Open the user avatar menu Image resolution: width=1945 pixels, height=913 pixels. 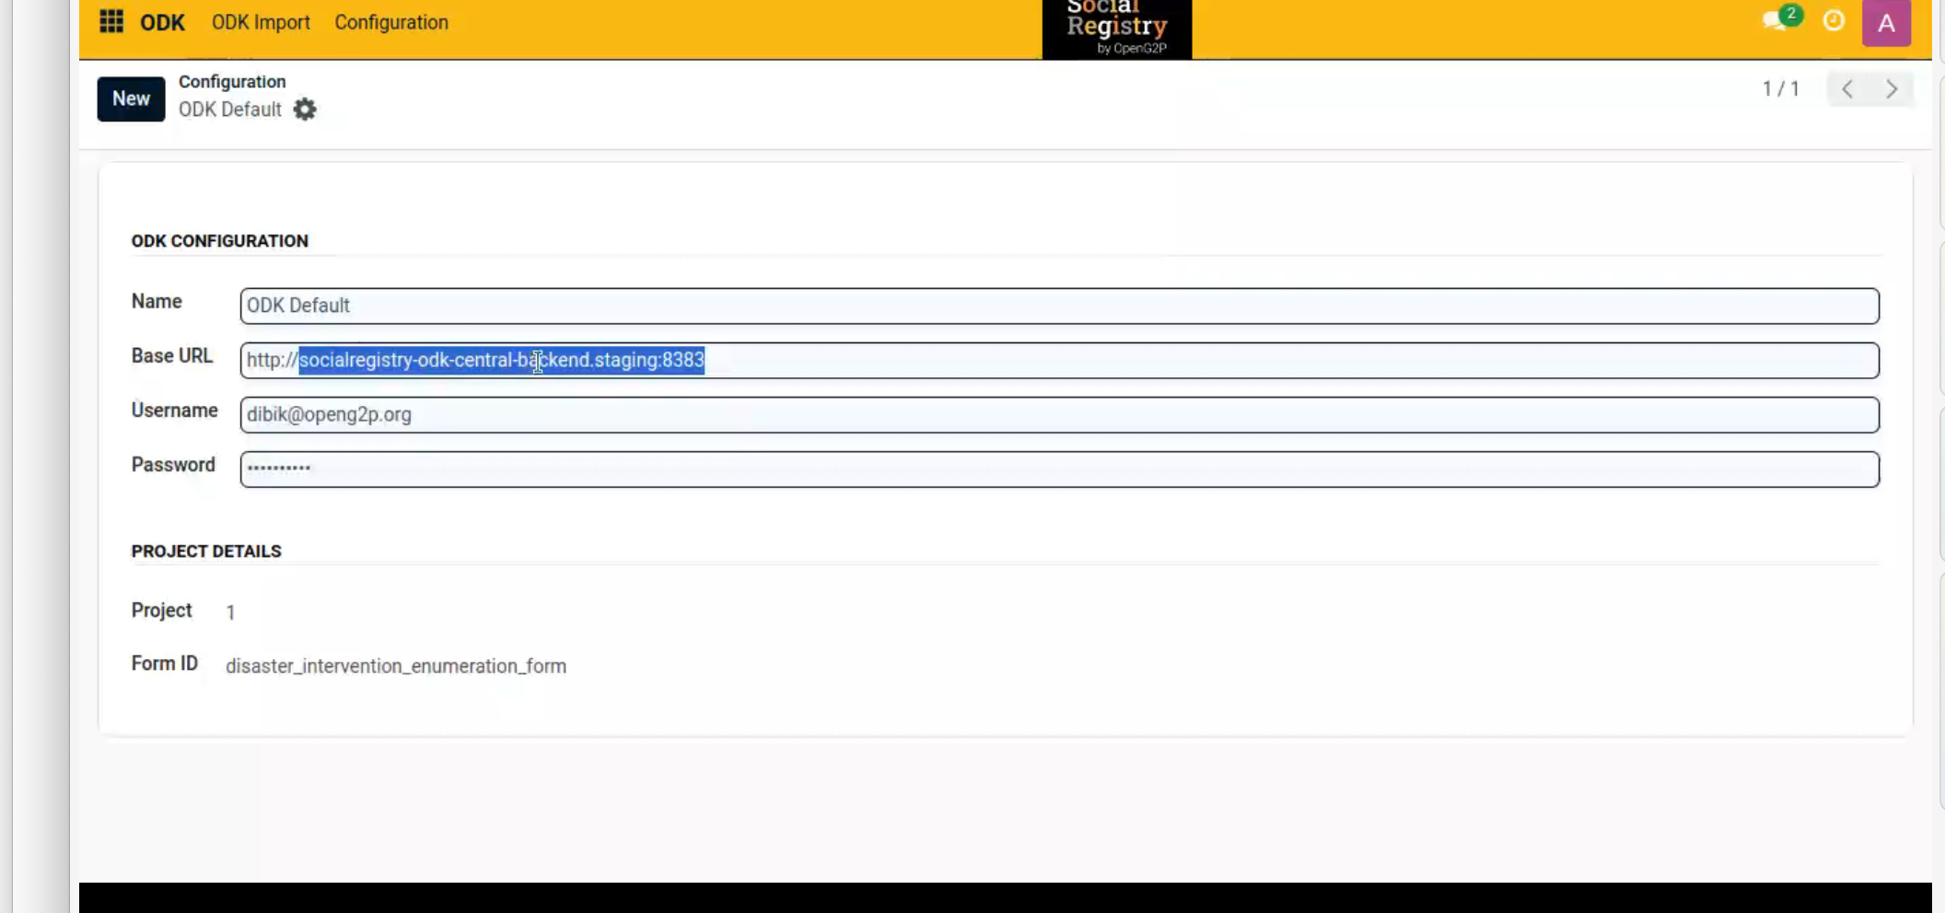click(1885, 23)
